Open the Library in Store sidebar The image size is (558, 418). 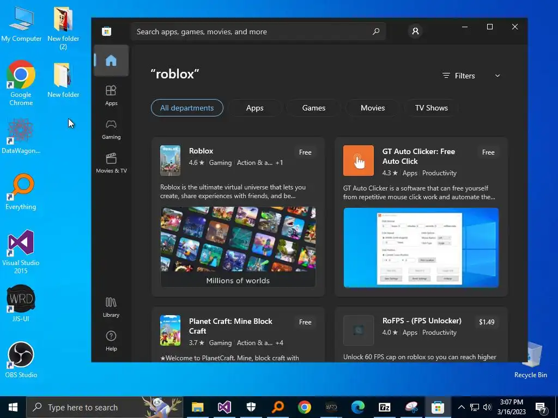click(111, 307)
